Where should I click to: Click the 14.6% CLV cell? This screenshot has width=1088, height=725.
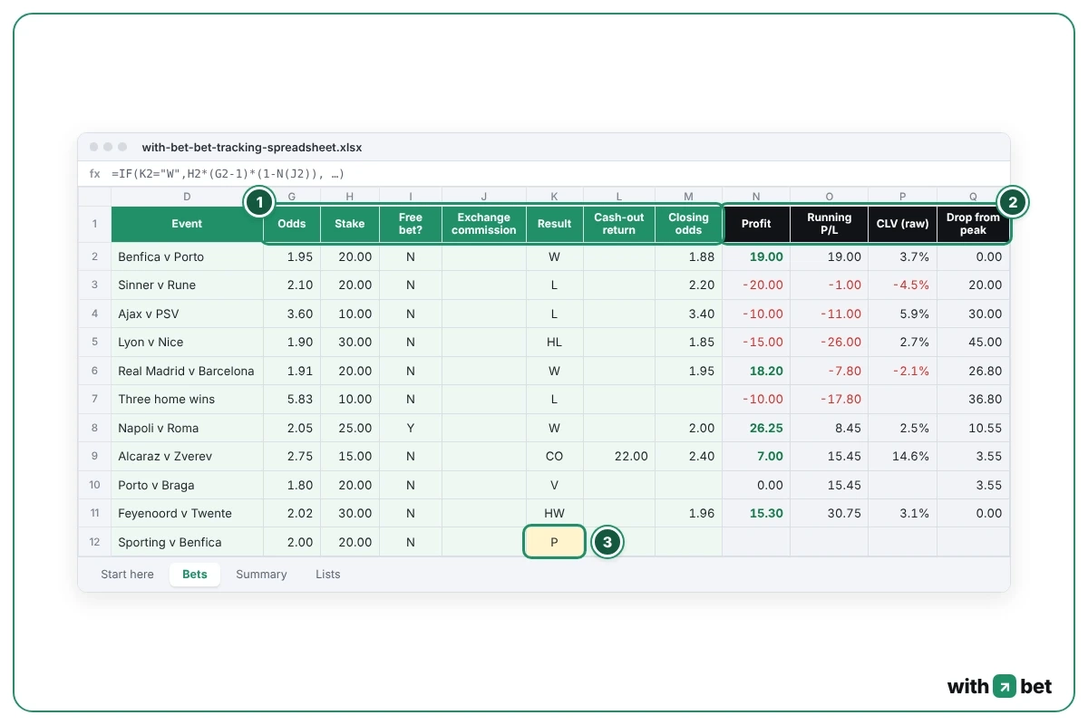tap(903, 456)
